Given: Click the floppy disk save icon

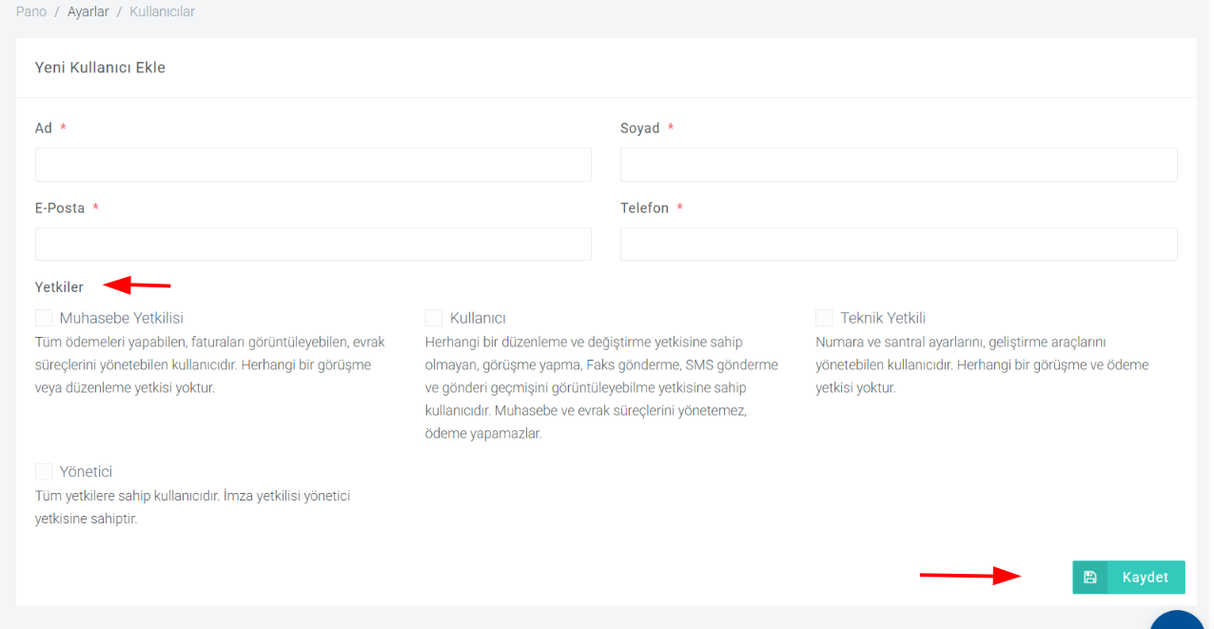Looking at the screenshot, I should click(1090, 578).
